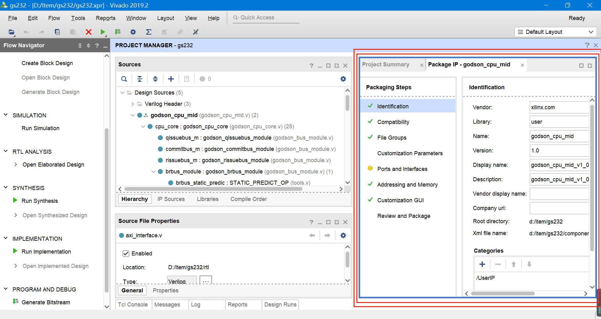Click the Open Project toolbar icon
The height and width of the screenshot is (319, 601).
pyautogui.click(x=12, y=32)
